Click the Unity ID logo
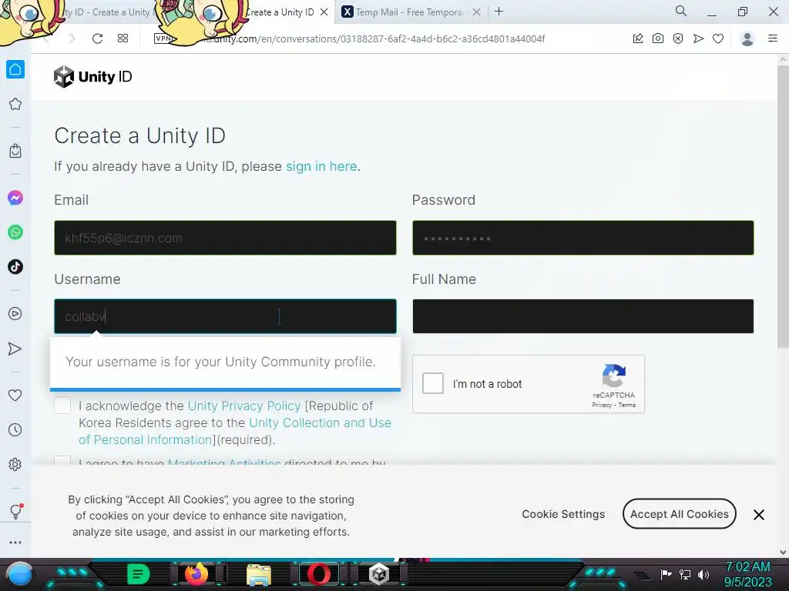 point(93,76)
